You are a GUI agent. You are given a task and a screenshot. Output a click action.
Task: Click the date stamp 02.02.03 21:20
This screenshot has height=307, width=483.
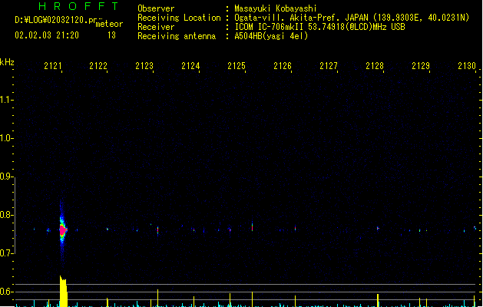(47, 35)
